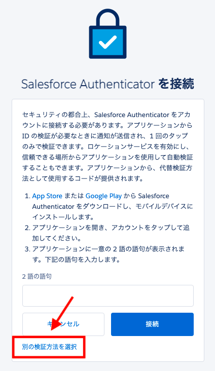This screenshot has height=371, width=215.
Task: Click step 2 text アプリケーションを開き
Action: (111, 233)
